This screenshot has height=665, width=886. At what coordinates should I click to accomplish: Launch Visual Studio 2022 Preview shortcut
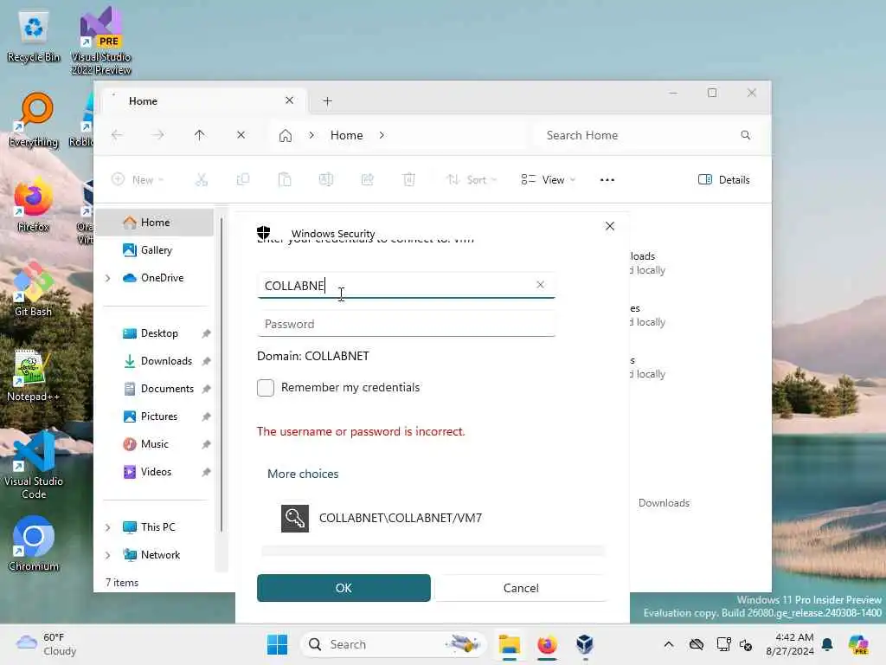pos(101,41)
